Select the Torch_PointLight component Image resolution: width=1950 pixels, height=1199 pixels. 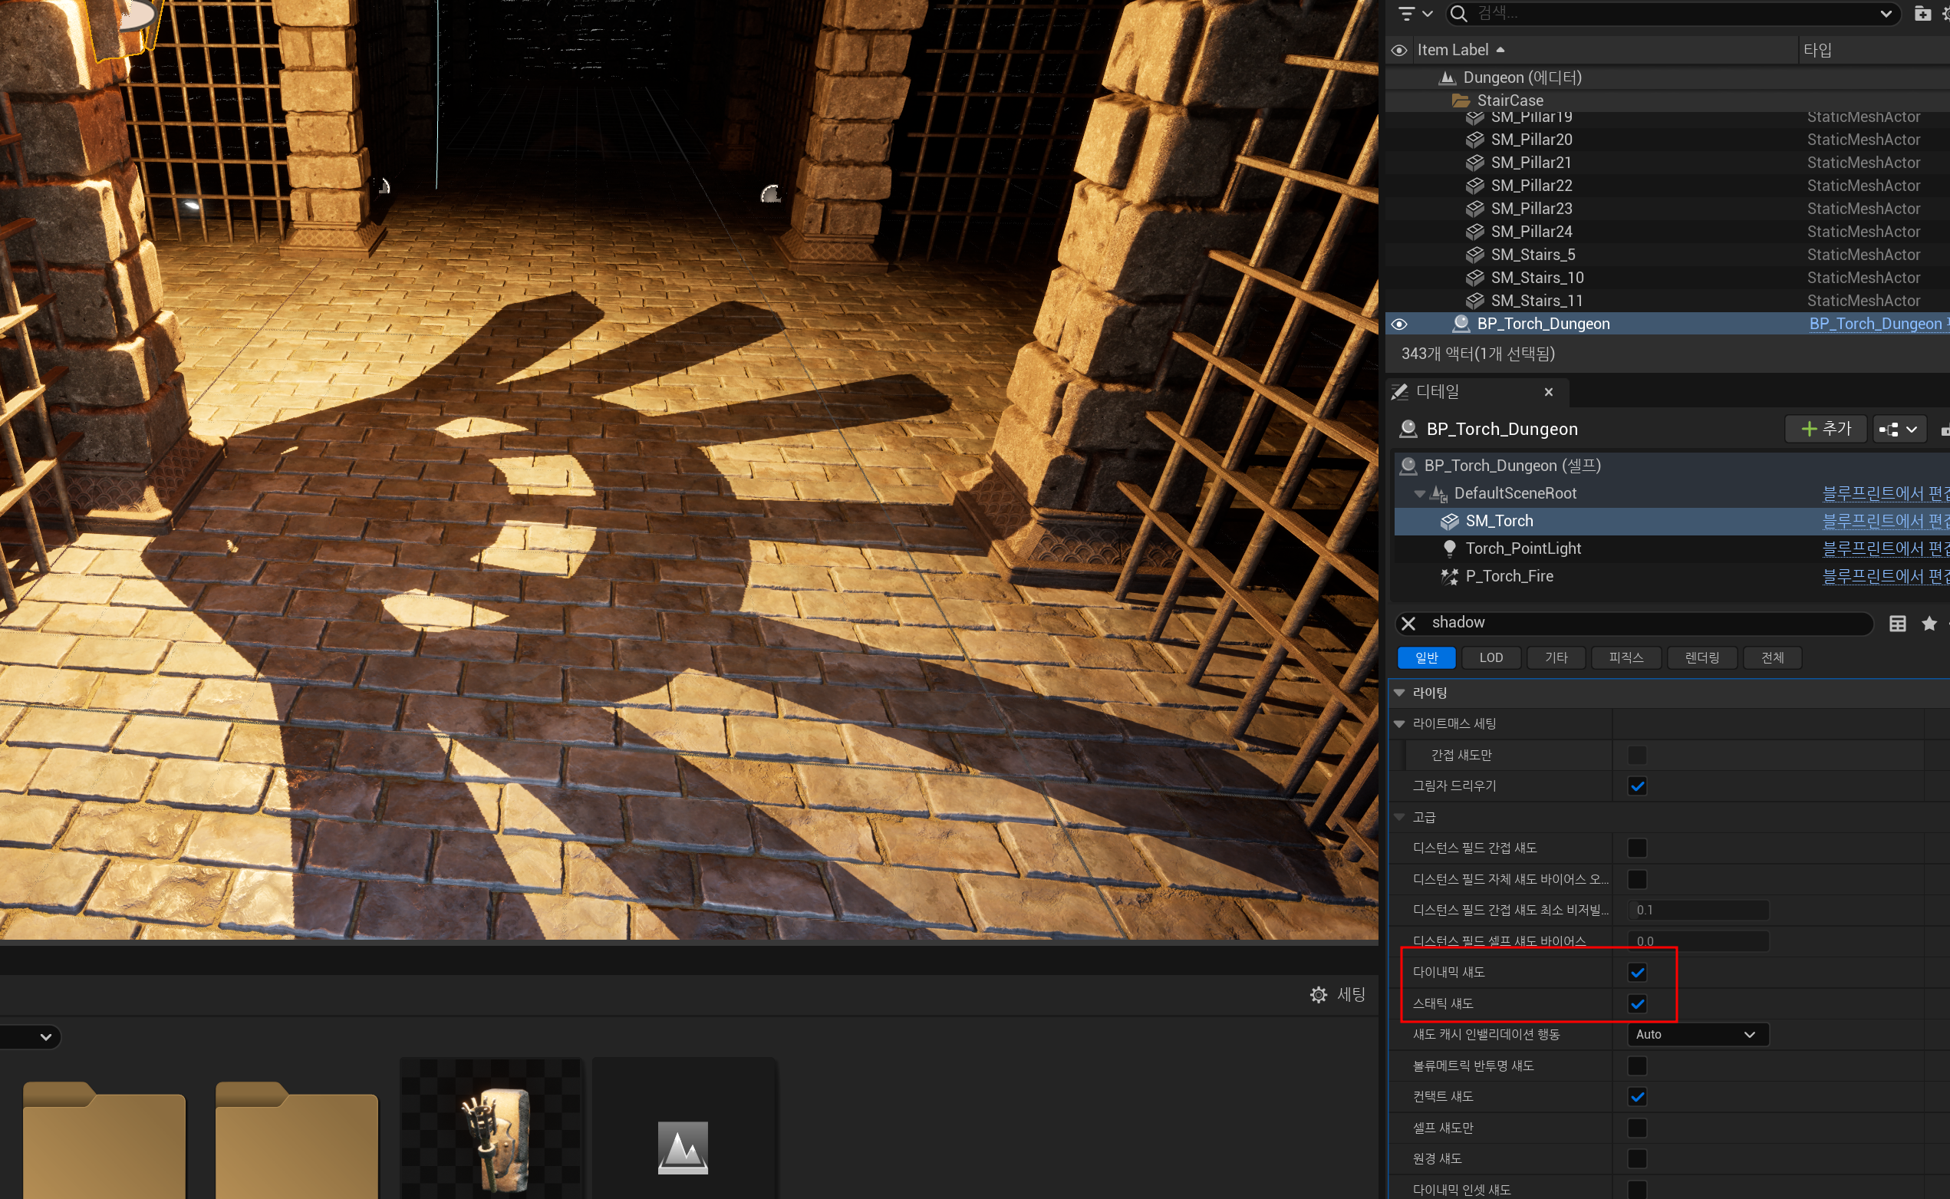tap(1523, 548)
